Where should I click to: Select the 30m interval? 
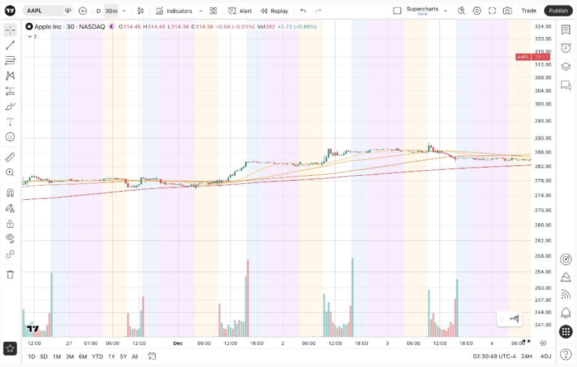(111, 10)
